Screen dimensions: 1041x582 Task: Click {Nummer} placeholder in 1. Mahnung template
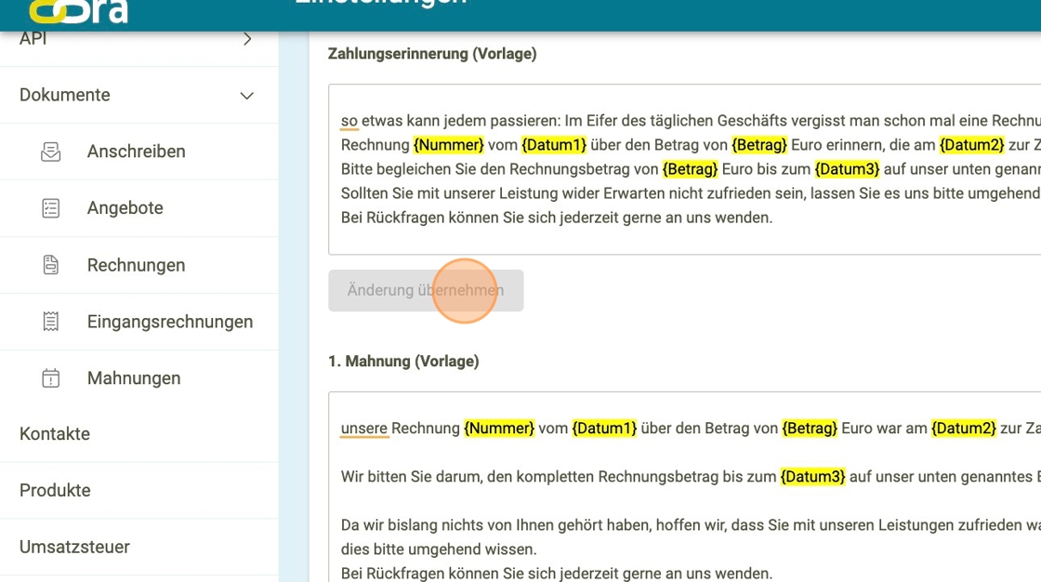click(x=499, y=428)
